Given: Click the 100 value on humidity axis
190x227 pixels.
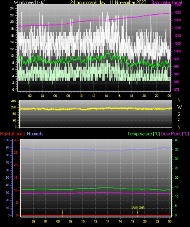Looking at the screenshot, I should coord(7,140).
